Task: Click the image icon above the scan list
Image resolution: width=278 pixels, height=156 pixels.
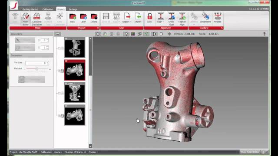Action: pyautogui.click(x=57, y=34)
